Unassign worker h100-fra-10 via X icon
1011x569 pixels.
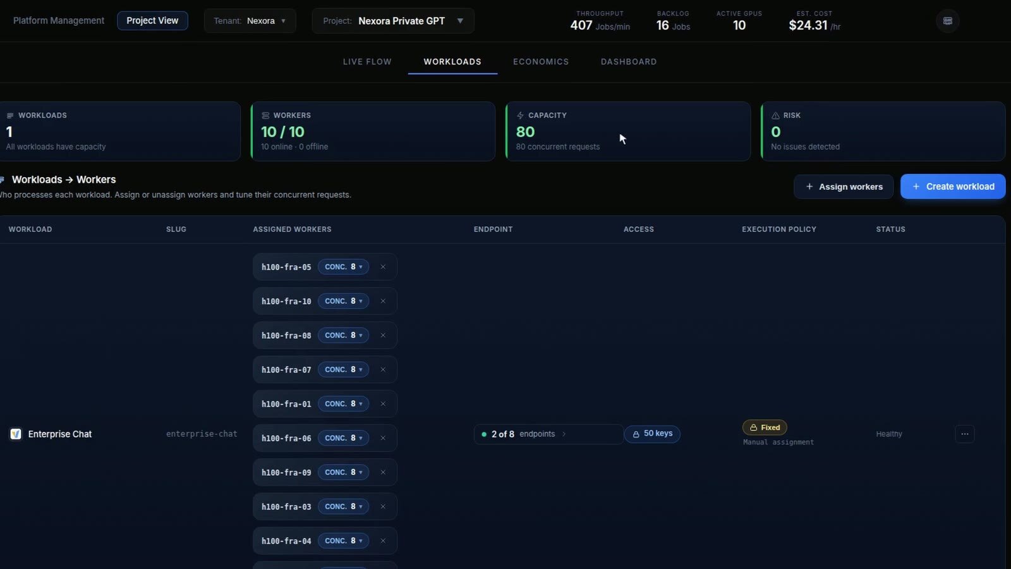(x=383, y=301)
